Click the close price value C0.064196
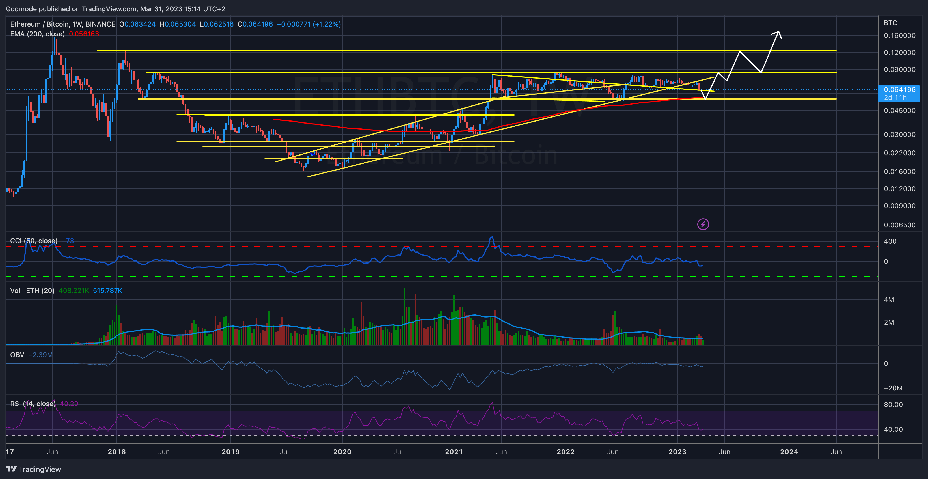 coord(255,24)
